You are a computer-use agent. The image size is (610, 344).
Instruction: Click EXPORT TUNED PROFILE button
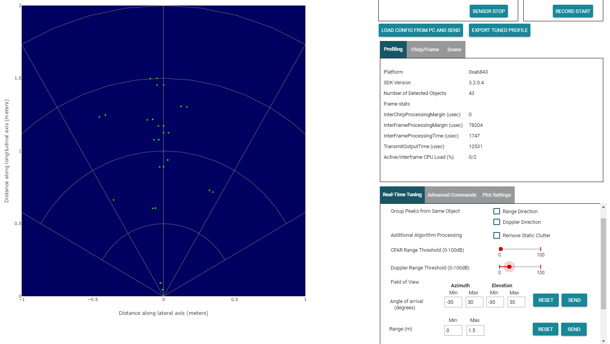[500, 30]
